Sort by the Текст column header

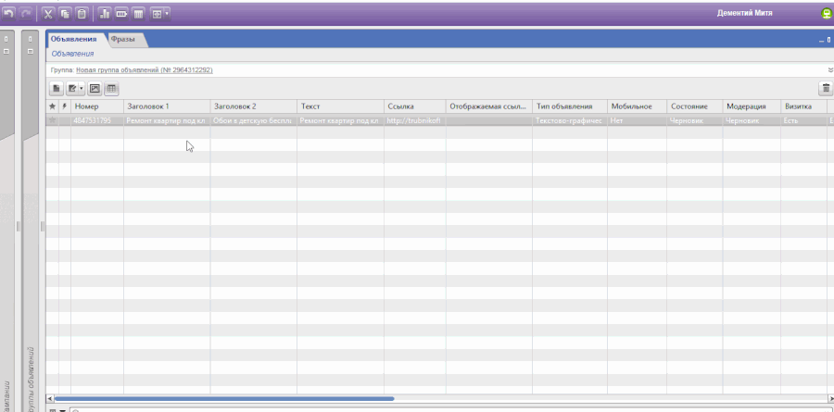pyautogui.click(x=340, y=106)
